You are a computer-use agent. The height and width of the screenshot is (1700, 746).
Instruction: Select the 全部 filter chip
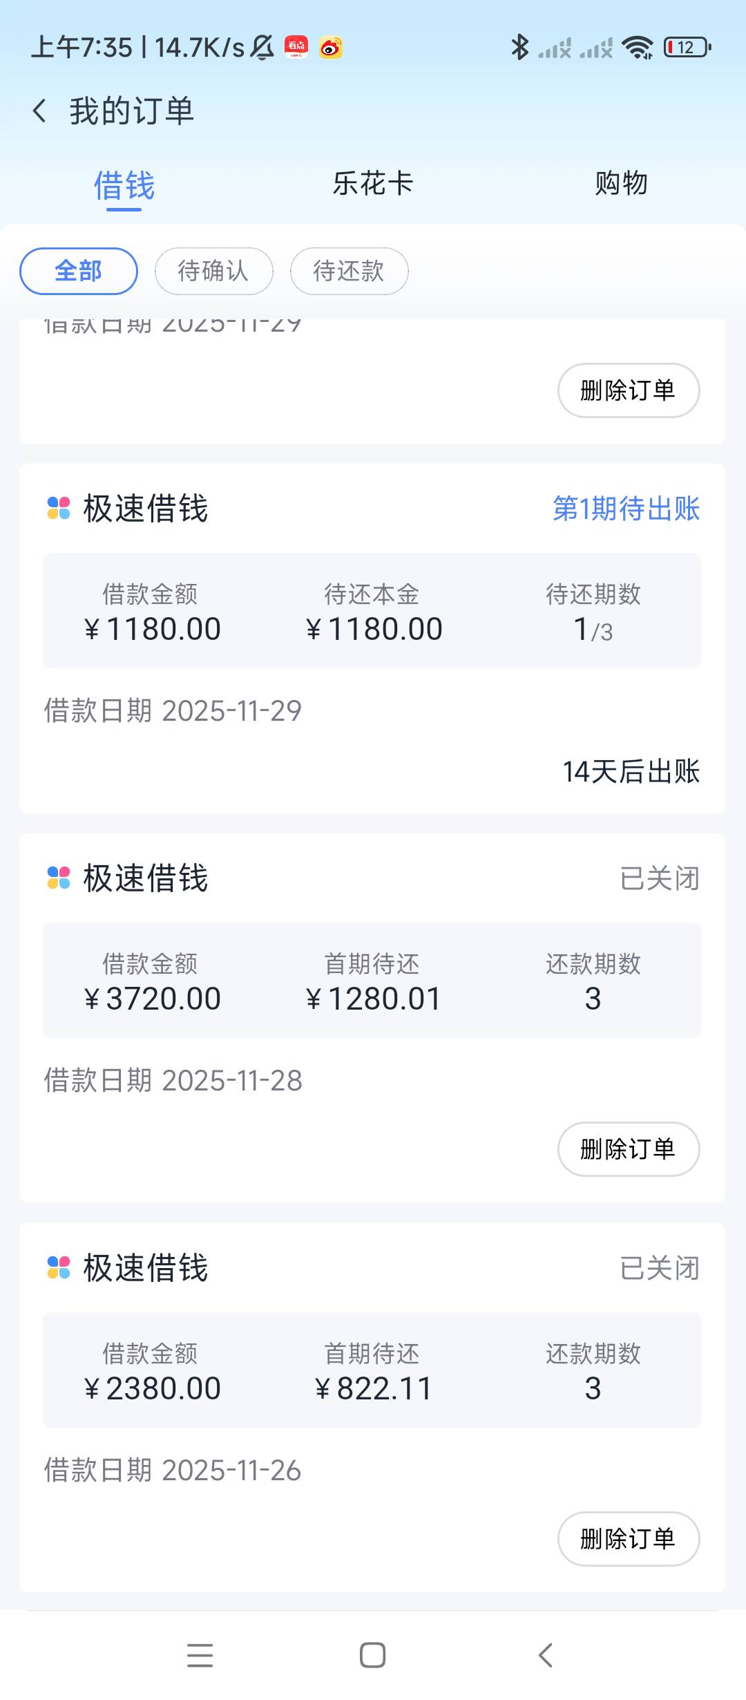[79, 271]
